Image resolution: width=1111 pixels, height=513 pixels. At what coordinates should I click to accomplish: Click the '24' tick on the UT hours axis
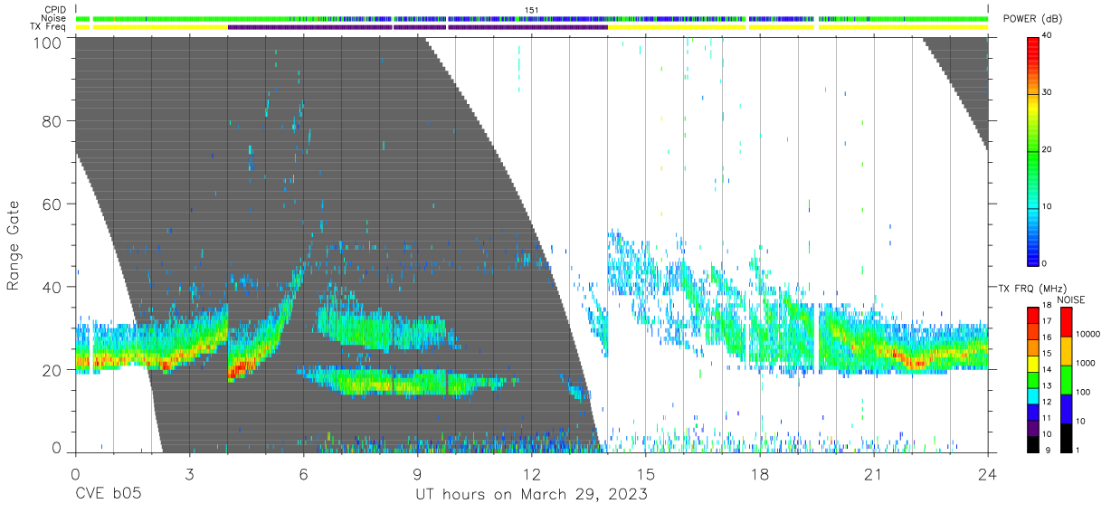point(988,474)
